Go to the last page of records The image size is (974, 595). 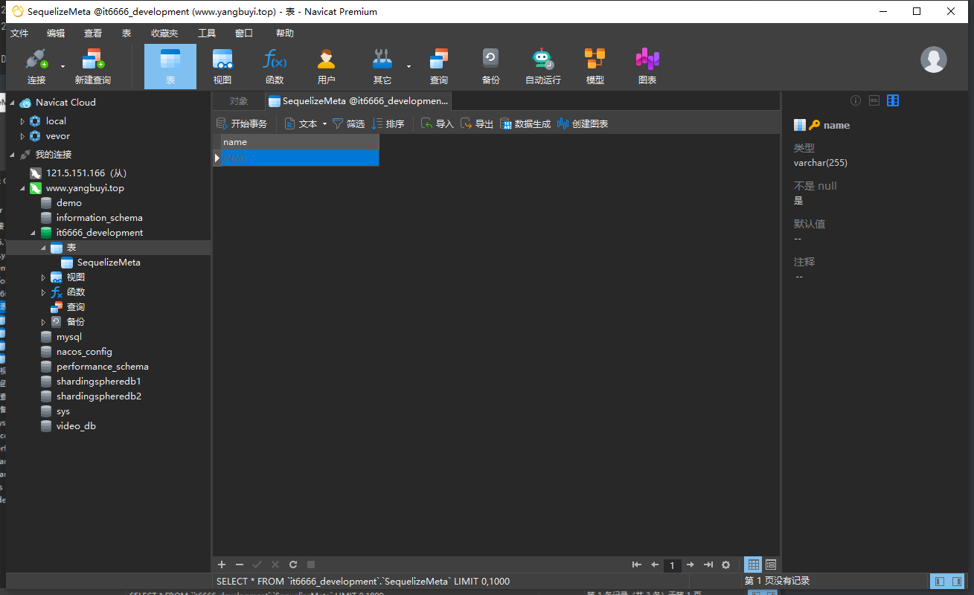[x=708, y=565]
